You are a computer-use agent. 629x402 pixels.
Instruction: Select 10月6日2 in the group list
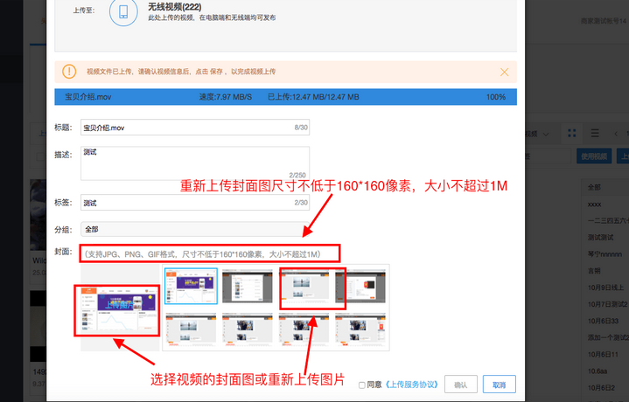(x=601, y=388)
